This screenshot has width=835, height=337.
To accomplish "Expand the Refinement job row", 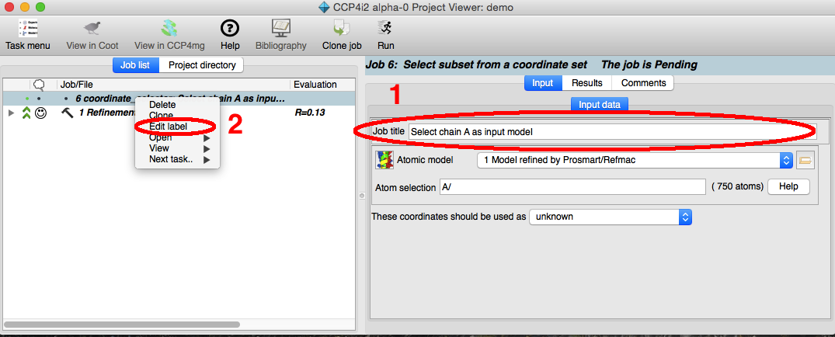I will tap(11, 113).
